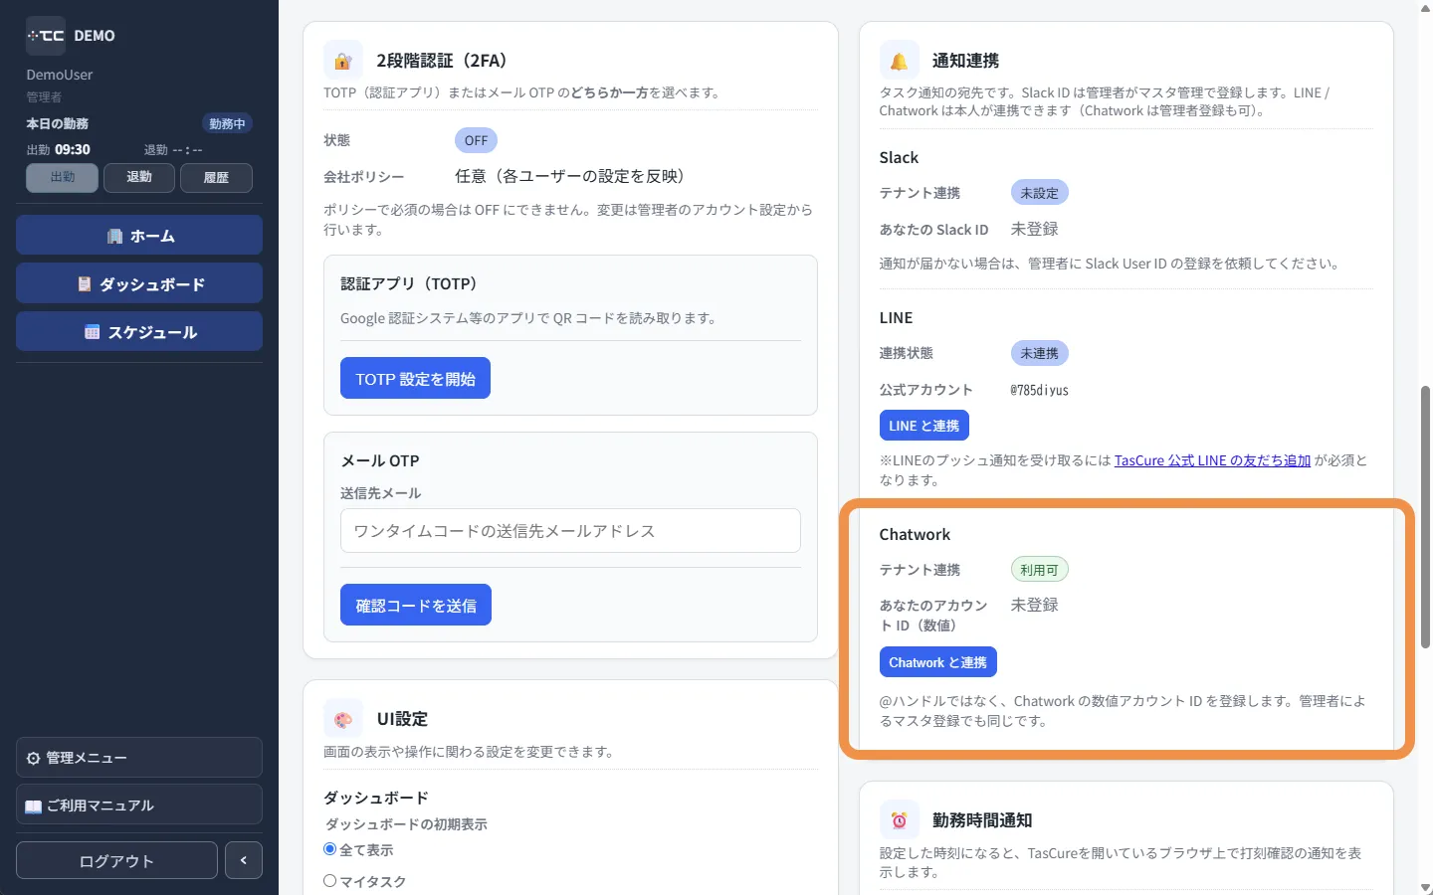Select the マイタスク radio button
This screenshot has width=1433, height=895.
330,881
